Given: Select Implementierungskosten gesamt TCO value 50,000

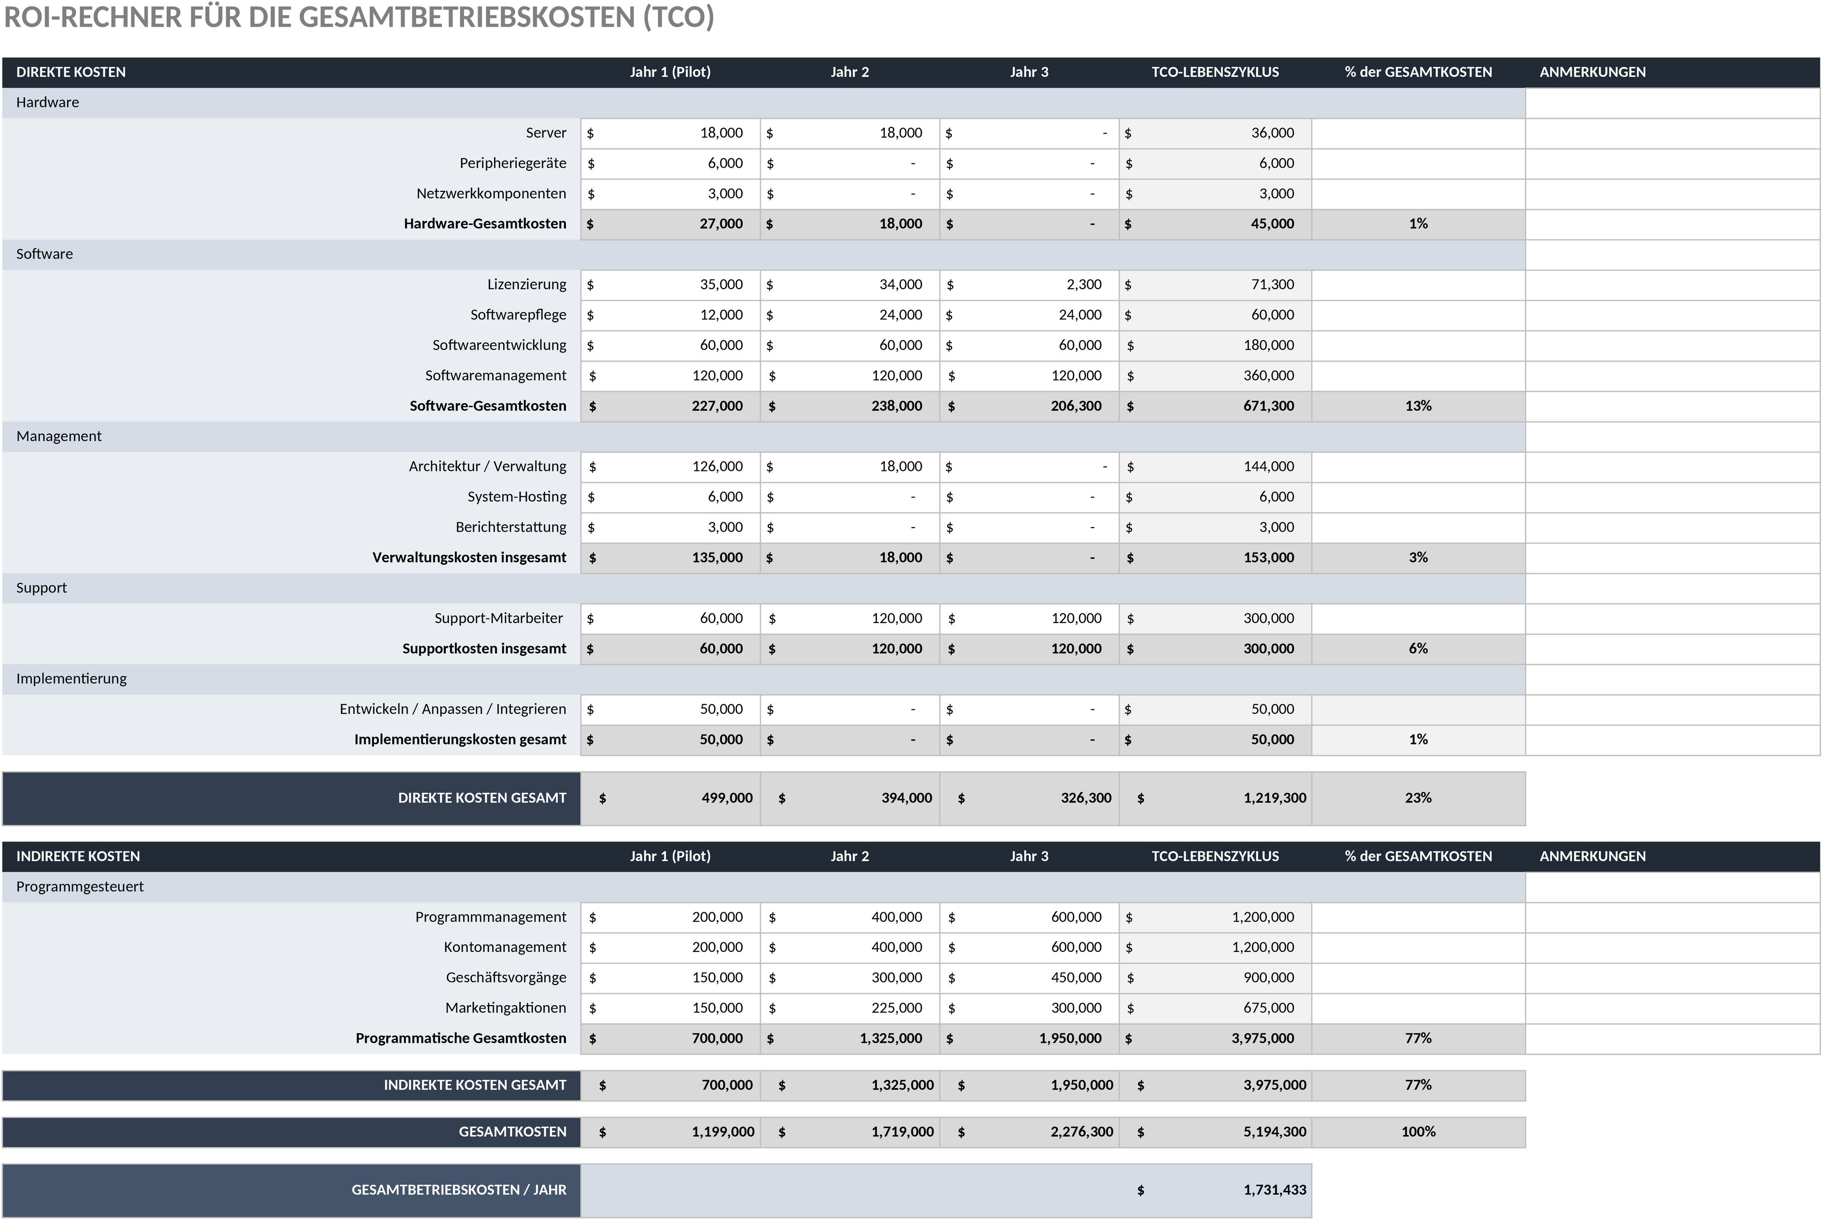Looking at the screenshot, I should [1215, 740].
